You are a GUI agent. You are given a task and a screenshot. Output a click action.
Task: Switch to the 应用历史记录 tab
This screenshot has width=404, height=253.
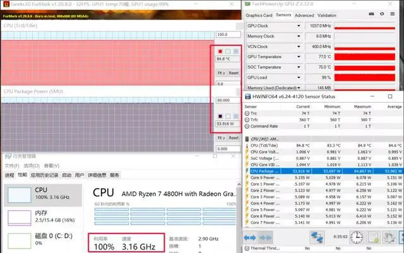[44, 175]
